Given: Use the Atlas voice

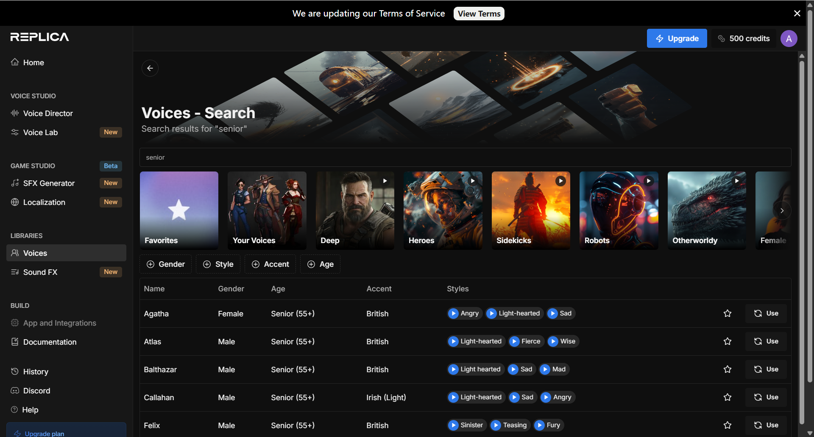Looking at the screenshot, I should 766,341.
